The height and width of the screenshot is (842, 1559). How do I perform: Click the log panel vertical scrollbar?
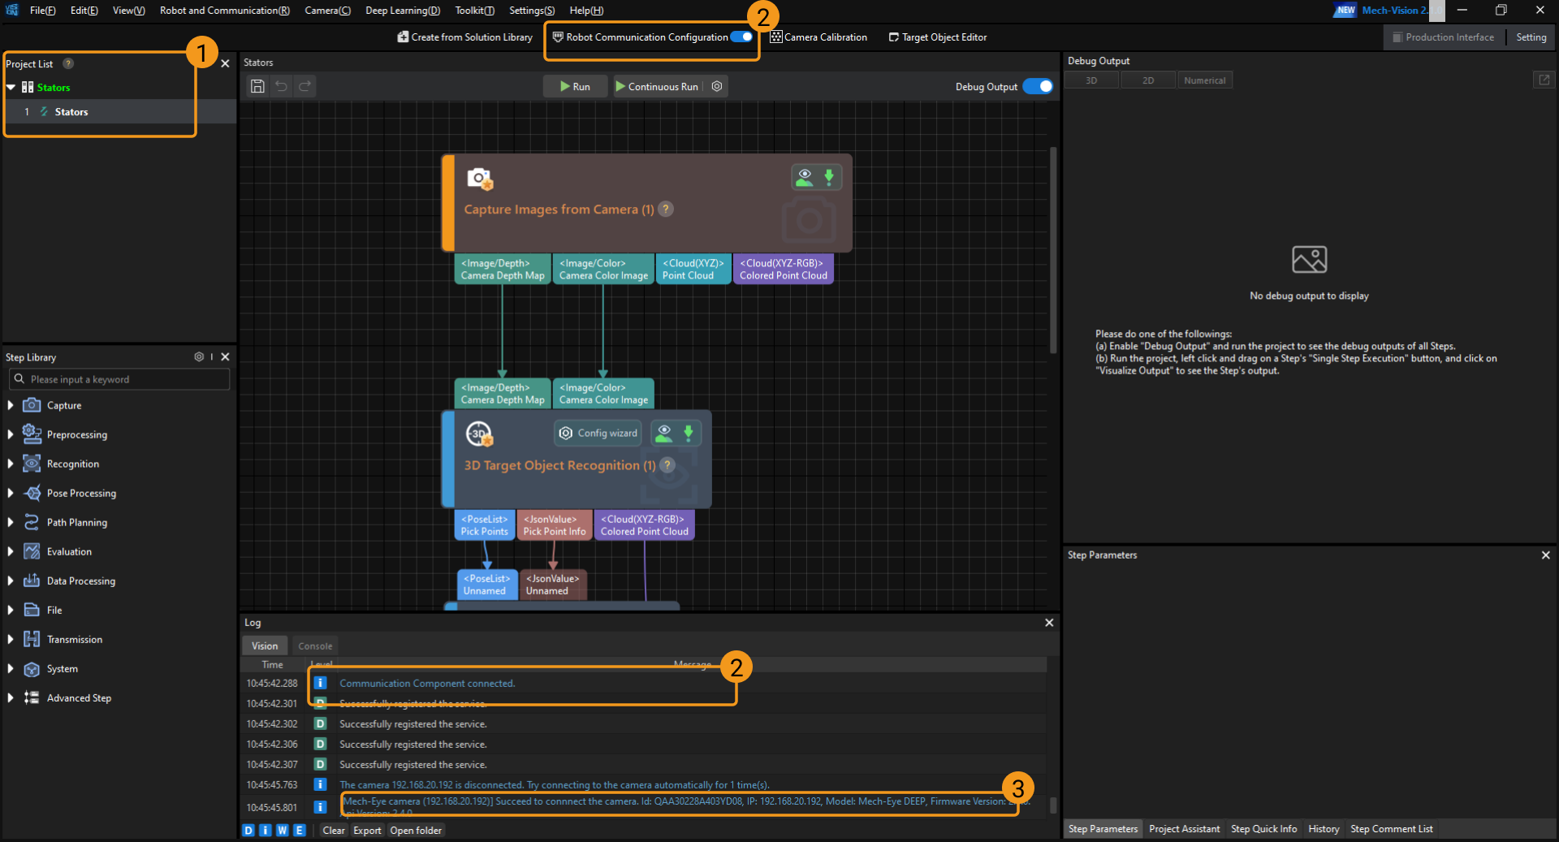1053,805
